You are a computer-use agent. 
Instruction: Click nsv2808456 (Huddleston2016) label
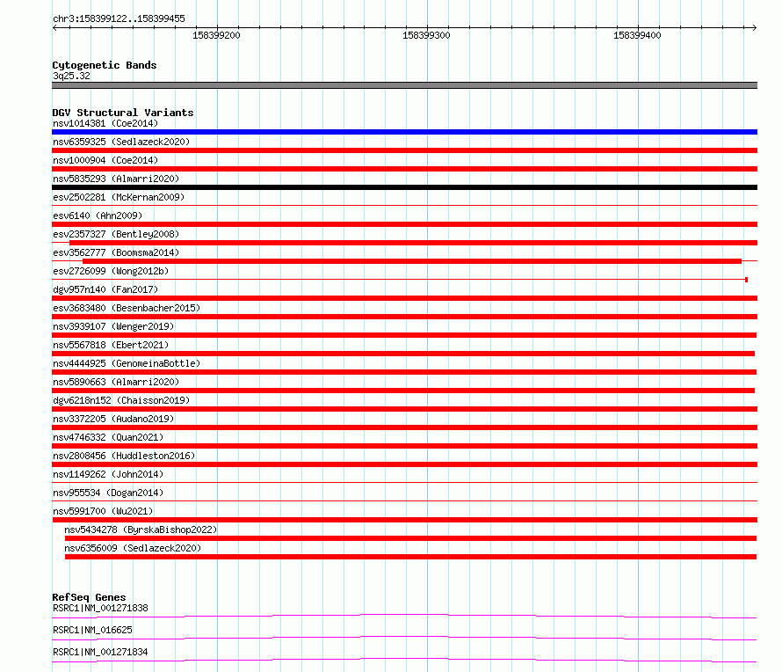pyautogui.click(x=124, y=456)
